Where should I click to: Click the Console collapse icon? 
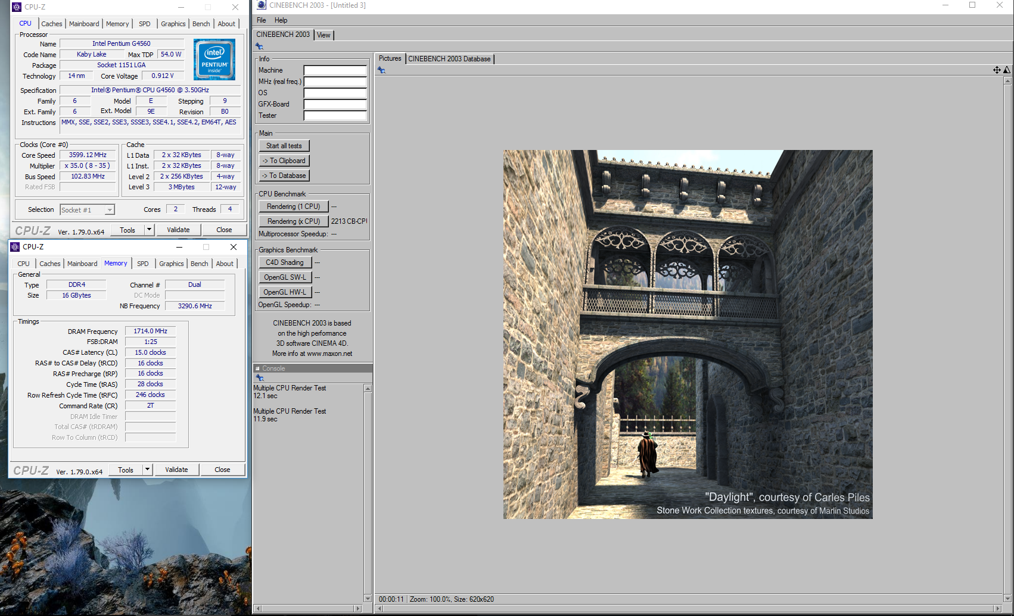tap(257, 368)
